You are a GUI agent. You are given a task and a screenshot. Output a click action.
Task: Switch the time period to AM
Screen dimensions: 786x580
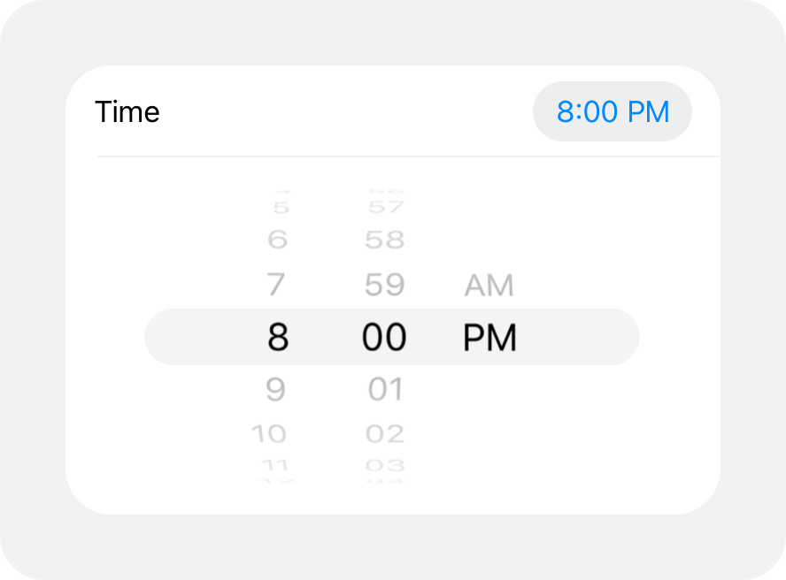pyautogui.click(x=489, y=285)
